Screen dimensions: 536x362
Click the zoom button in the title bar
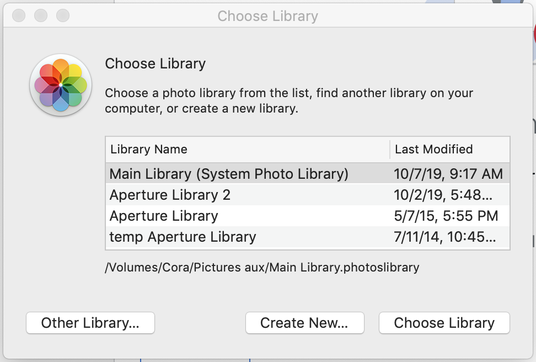tap(63, 15)
